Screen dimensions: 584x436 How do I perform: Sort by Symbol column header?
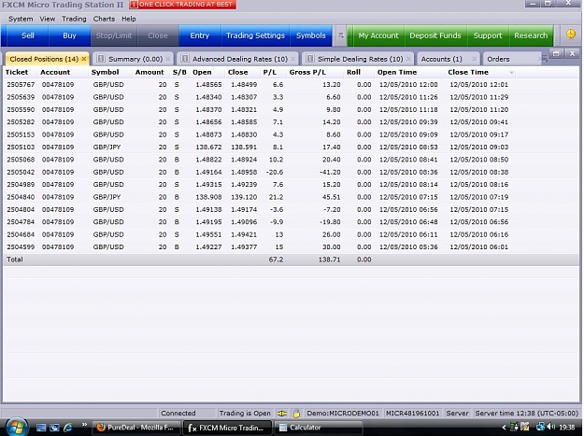click(105, 72)
